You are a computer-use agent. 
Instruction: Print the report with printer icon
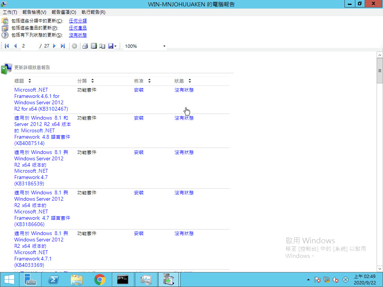[85, 46]
